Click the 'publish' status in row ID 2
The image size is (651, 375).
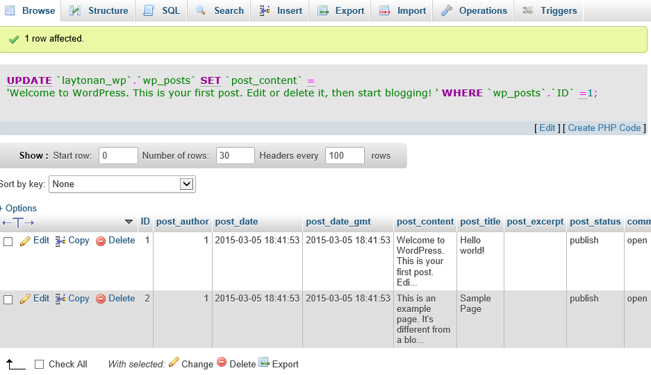click(x=584, y=298)
